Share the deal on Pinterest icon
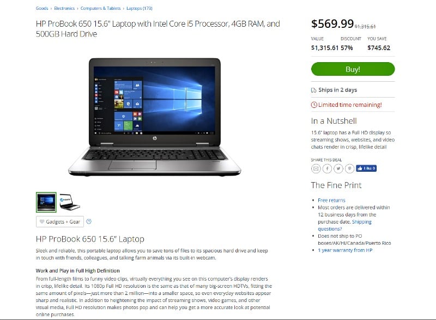 349,168
